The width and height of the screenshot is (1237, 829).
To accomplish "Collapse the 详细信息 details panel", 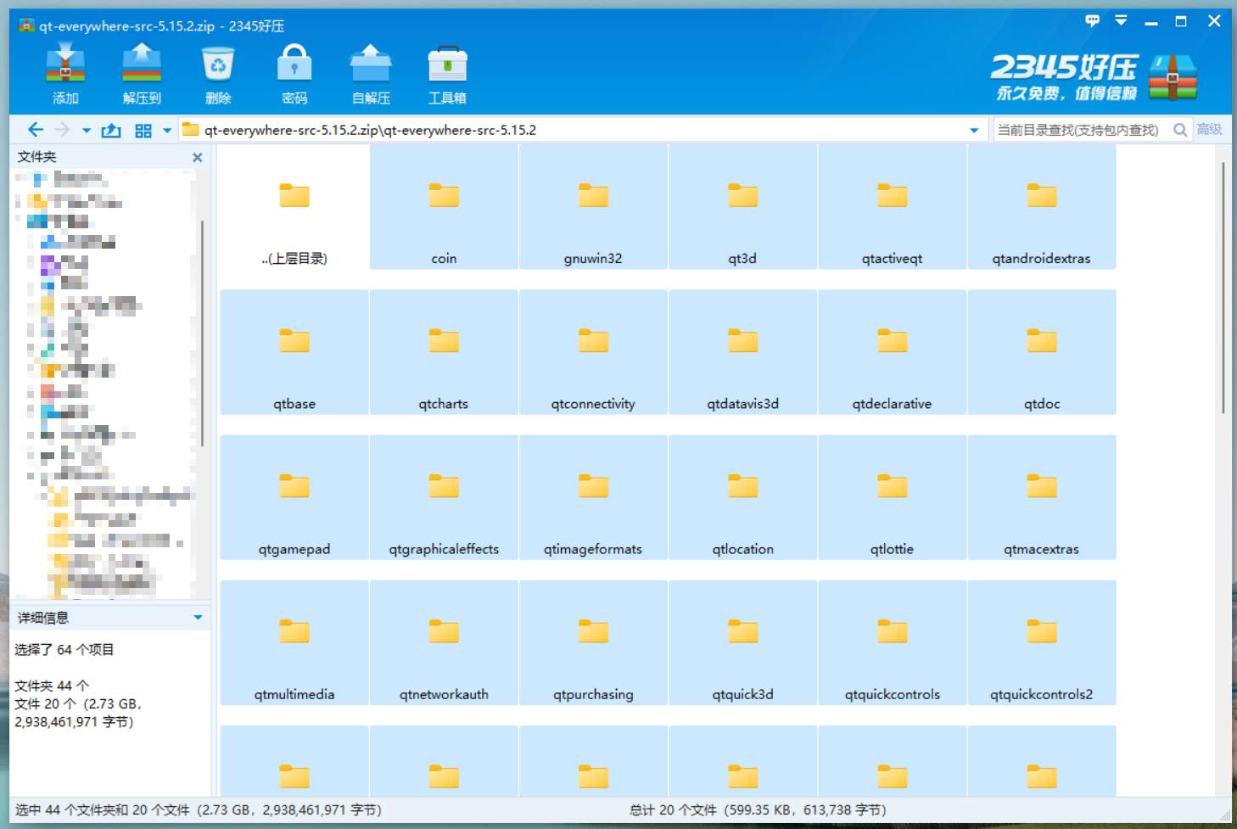I will 198,618.
